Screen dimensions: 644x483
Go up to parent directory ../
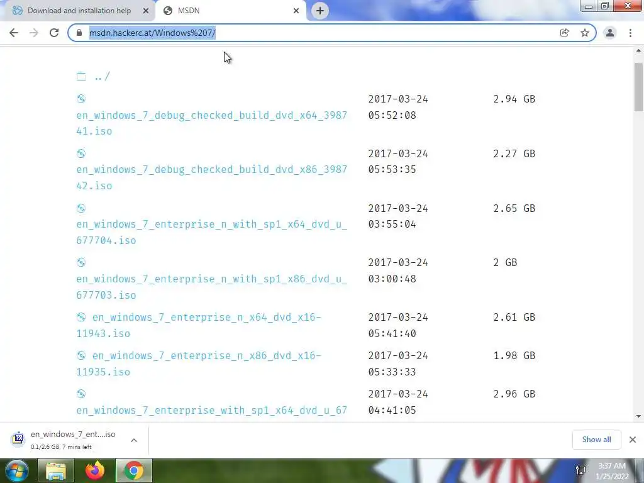[x=102, y=76]
